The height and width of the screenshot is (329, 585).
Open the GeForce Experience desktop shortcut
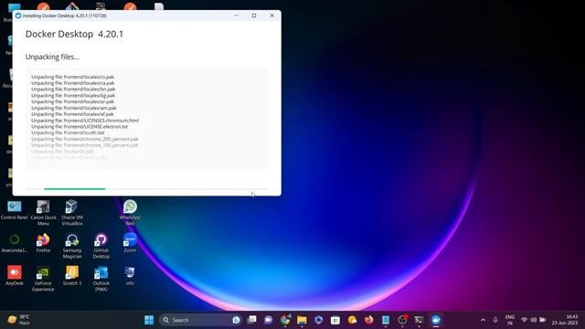[x=43, y=279]
